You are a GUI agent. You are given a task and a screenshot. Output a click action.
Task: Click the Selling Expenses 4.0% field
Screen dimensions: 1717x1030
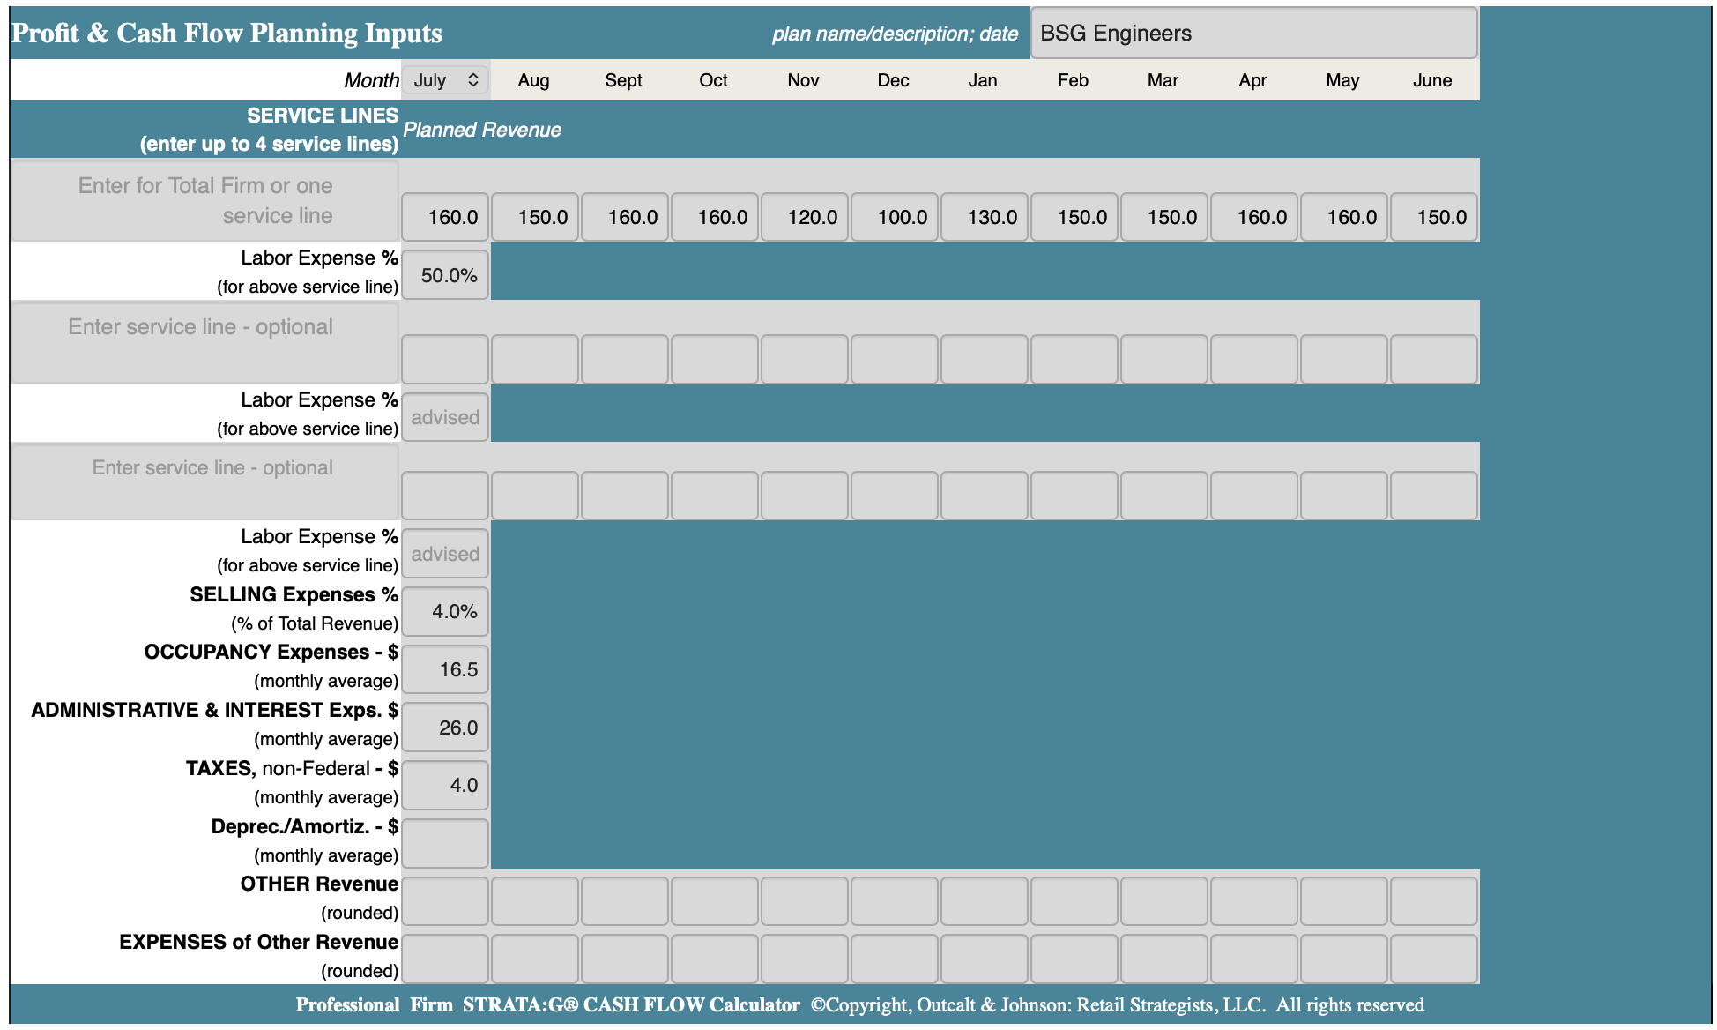[445, 611]
